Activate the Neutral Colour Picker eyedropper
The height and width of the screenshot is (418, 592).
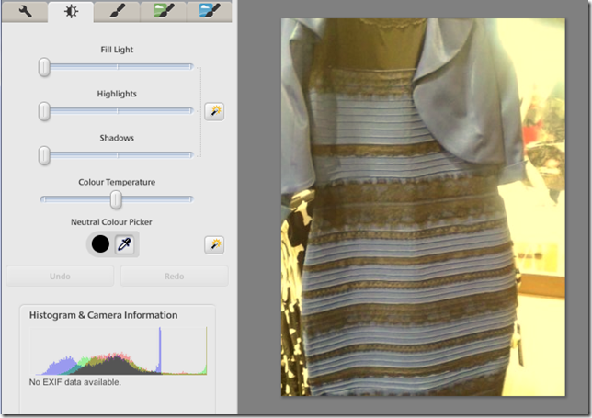pyautogui.click(x=126, y=244)
